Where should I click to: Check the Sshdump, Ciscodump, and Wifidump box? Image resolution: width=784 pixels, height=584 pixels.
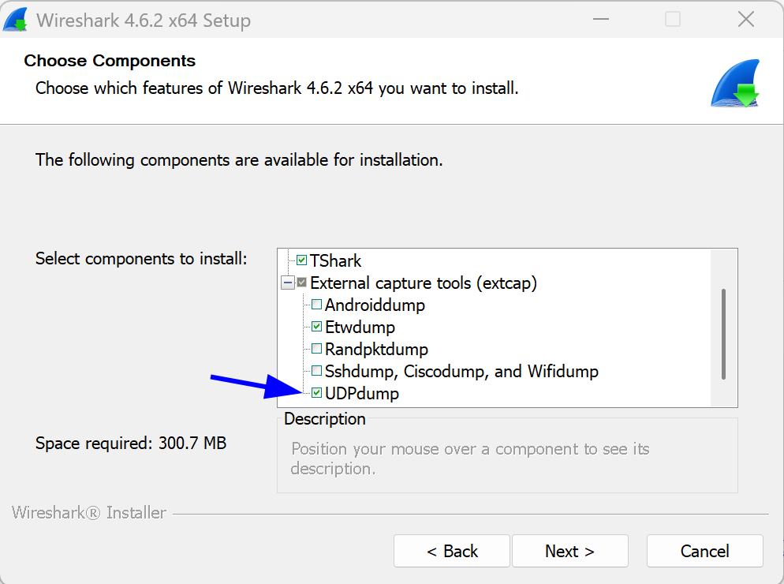coord(316,370)
